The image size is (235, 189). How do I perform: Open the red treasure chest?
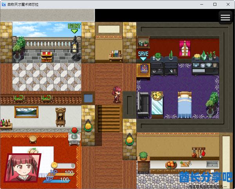point(47,57)
